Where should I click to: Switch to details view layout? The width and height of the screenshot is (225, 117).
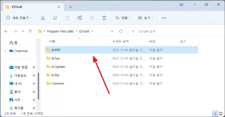tap(215, 114)
